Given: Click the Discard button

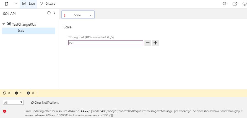Looking at the screenshot, I should tap(48, 4).
